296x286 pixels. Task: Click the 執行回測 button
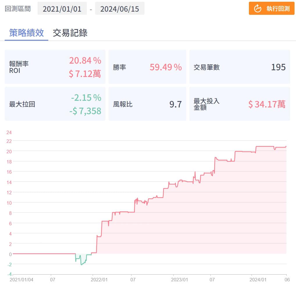(x=272, y=8)
